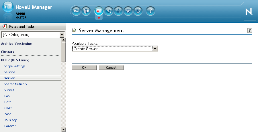
Task: Open the Zone task
Action: tap(8, 114)
